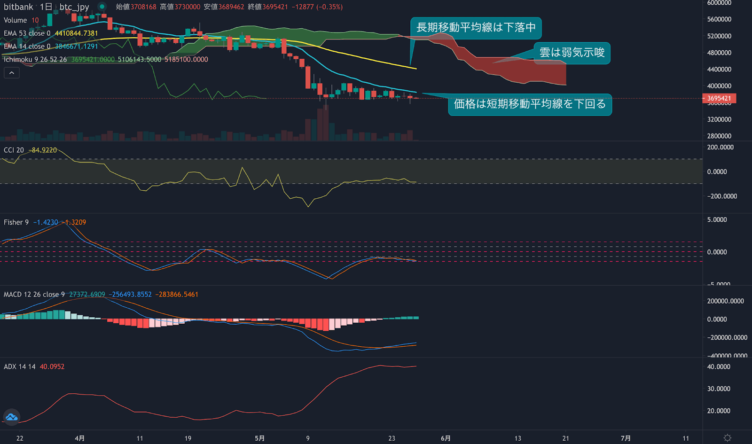Click the 5月 label on the time axis
The width and height of the screenshot is (752, 444).
coord(259,437)
